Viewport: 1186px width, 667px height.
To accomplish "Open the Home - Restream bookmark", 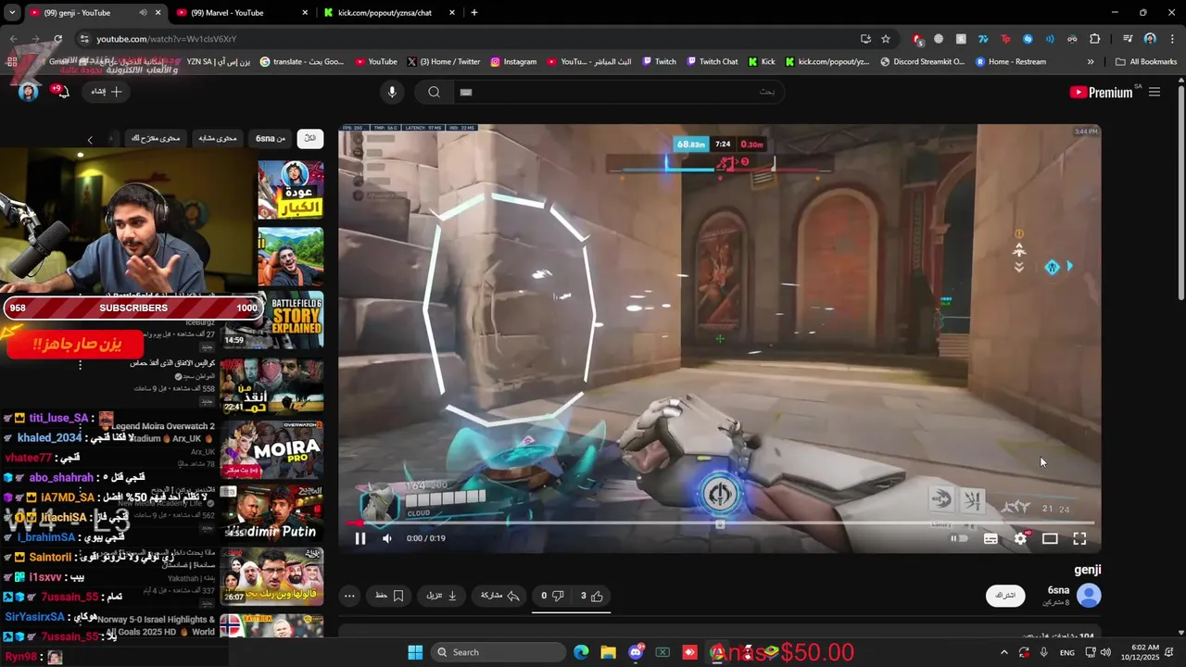I will tap(1009, 62).
